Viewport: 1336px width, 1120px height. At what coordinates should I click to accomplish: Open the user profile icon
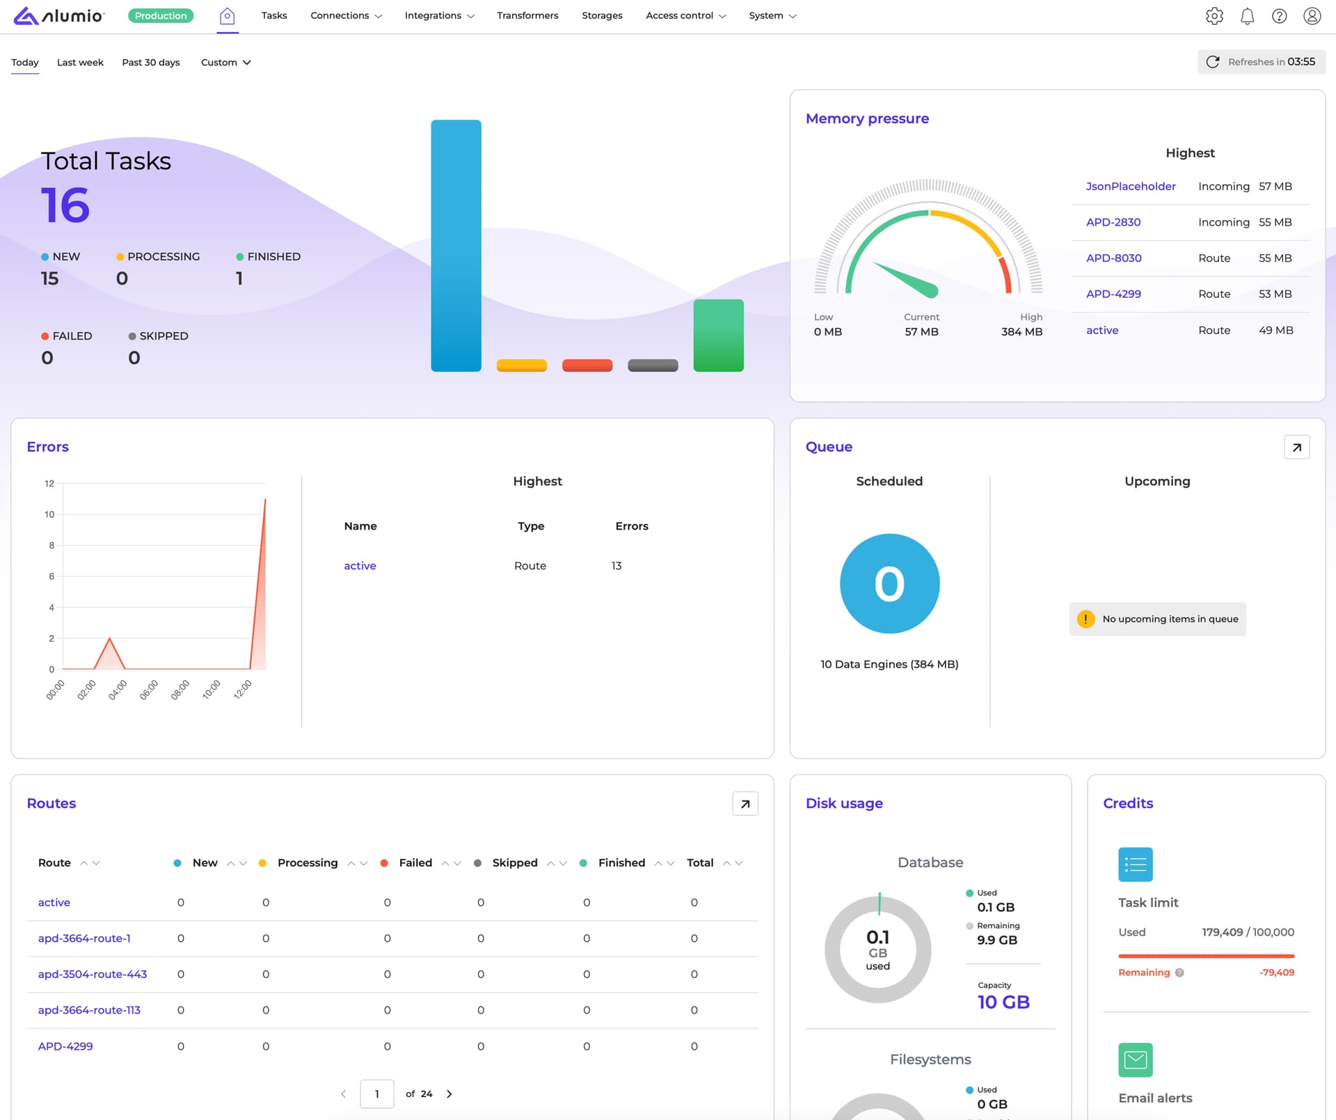click(1312, 16)
